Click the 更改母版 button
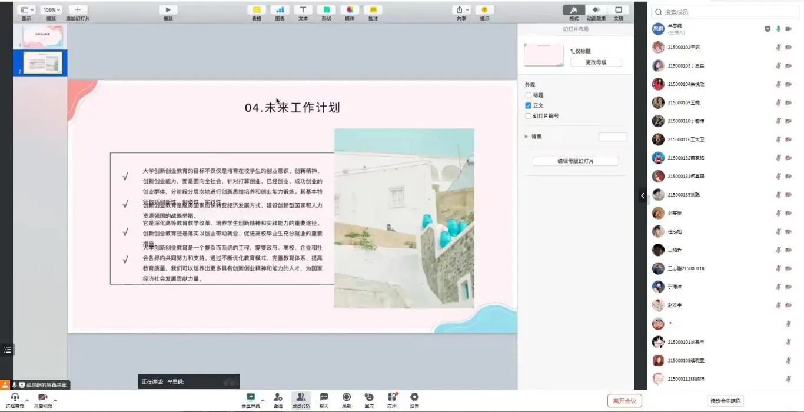The image size is (804, 412). tap(596, 62)
